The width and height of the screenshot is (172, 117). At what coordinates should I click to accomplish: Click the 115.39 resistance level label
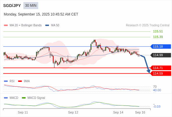(158, 37)
